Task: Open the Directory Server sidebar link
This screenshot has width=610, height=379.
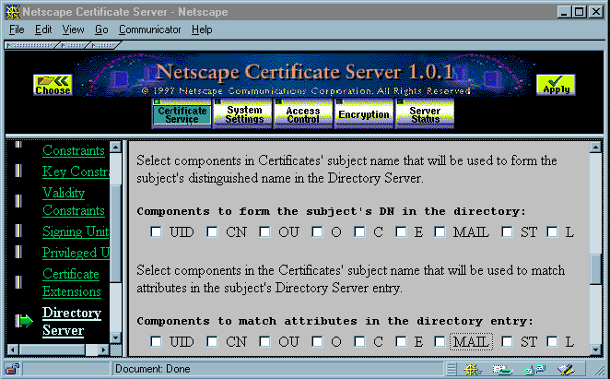Action: 72,321
